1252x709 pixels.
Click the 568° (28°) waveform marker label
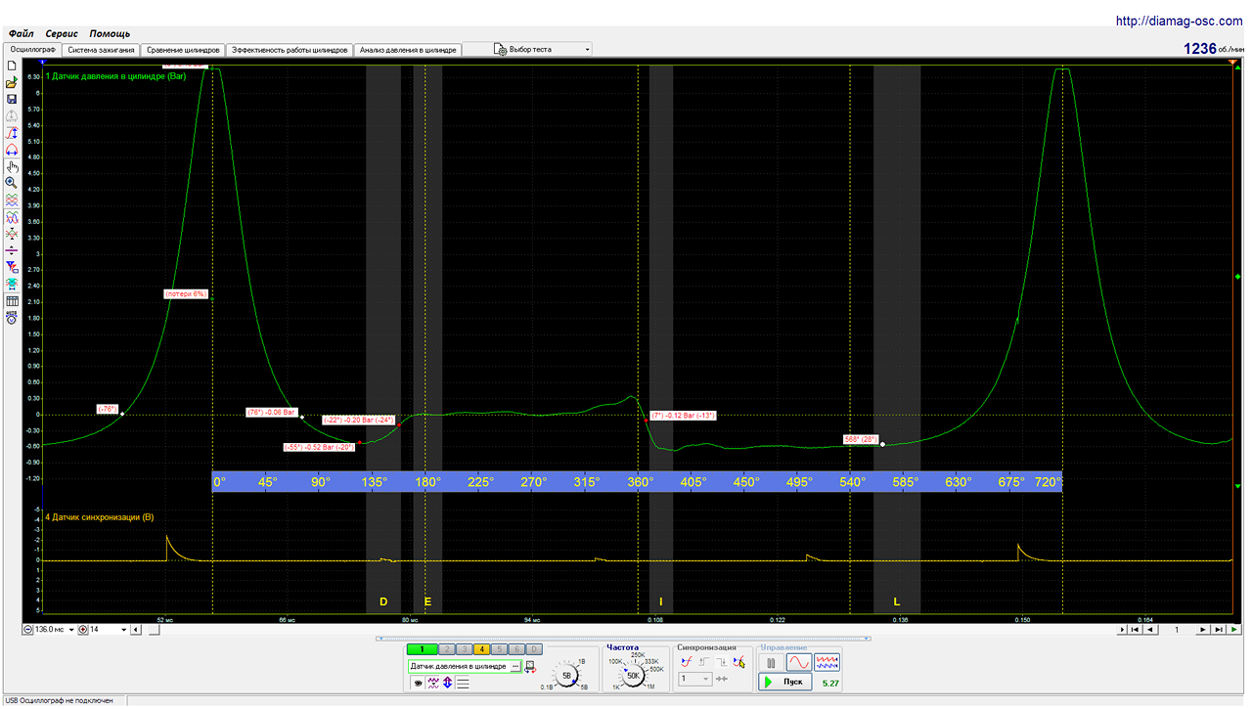(x=862, y=439)
